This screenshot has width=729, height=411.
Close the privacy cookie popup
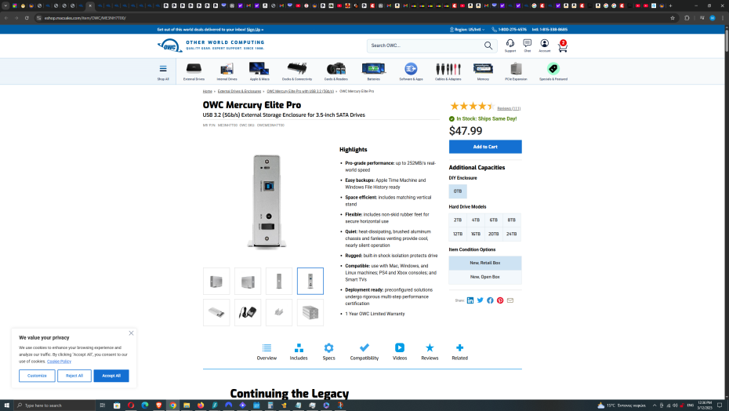coord(131,333)
